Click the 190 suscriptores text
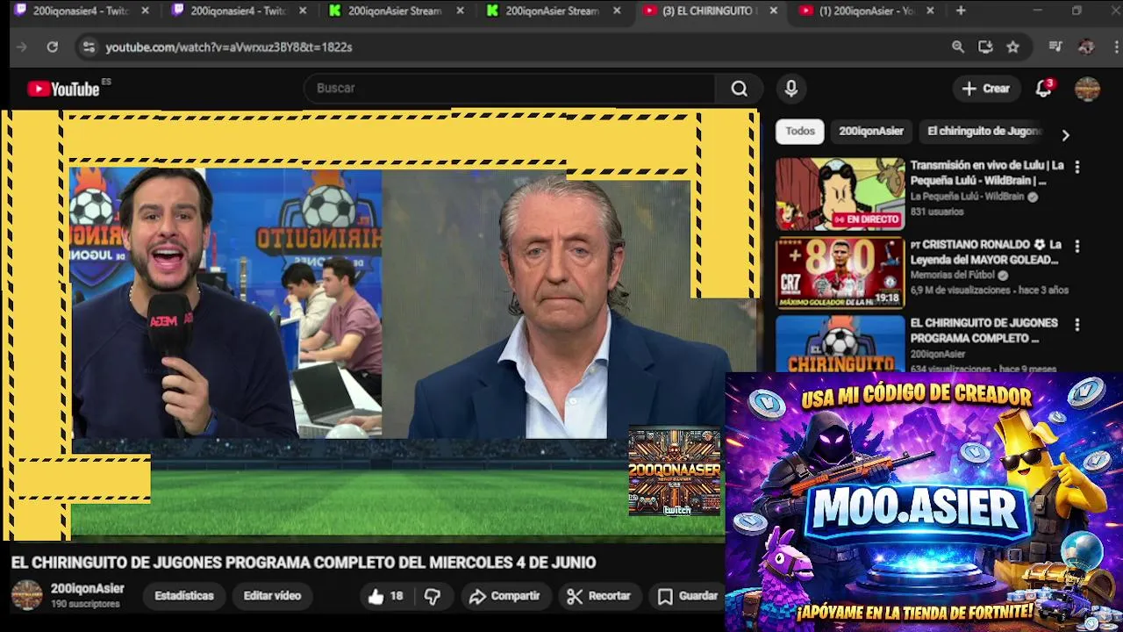This screenshot has width=1123, height=632. click(85, 605)
